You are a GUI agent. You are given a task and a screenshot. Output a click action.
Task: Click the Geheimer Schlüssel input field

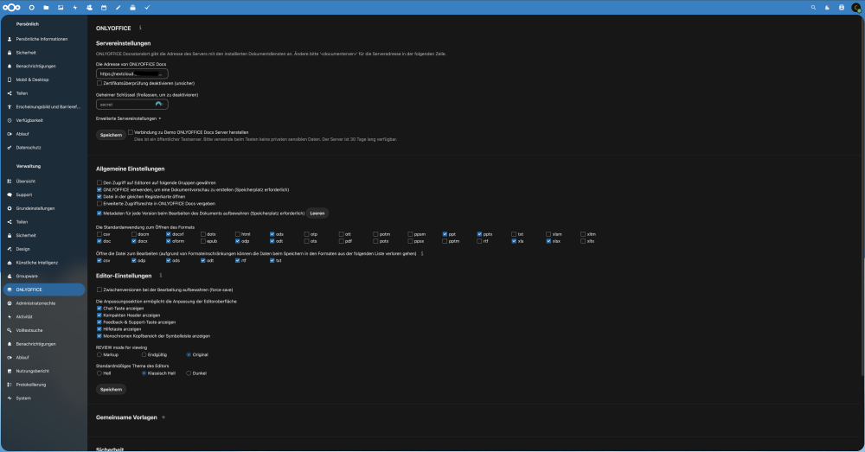131,105
